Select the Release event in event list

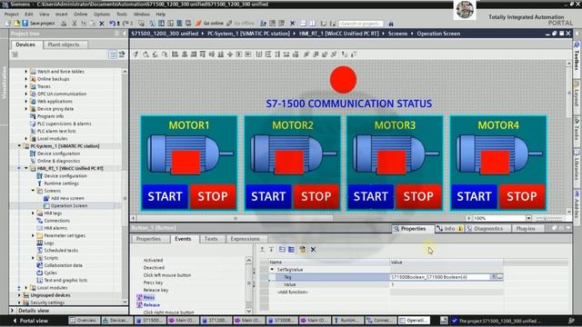pyautogui.click(x=152, y=305)
